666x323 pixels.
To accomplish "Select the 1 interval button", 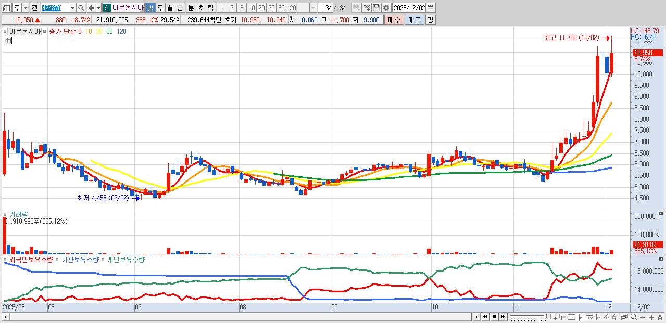I will coord(221,8).
